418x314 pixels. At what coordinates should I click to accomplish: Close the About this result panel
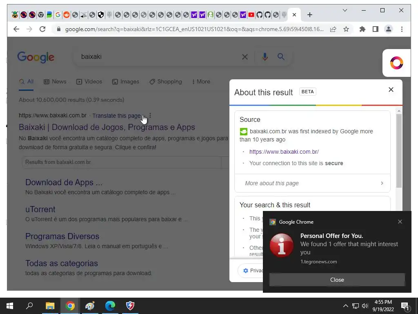pos(391,90)
